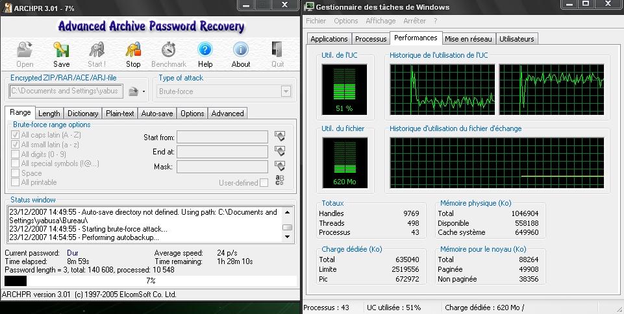Click the Open toolbar icon in ARCHPR

tap(24, 50)
